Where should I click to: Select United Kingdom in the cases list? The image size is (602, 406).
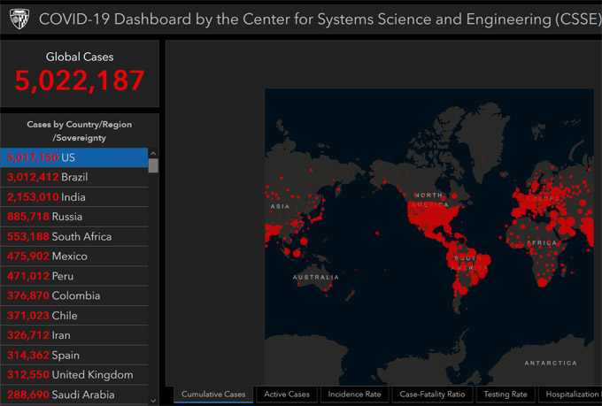[74, 375]
